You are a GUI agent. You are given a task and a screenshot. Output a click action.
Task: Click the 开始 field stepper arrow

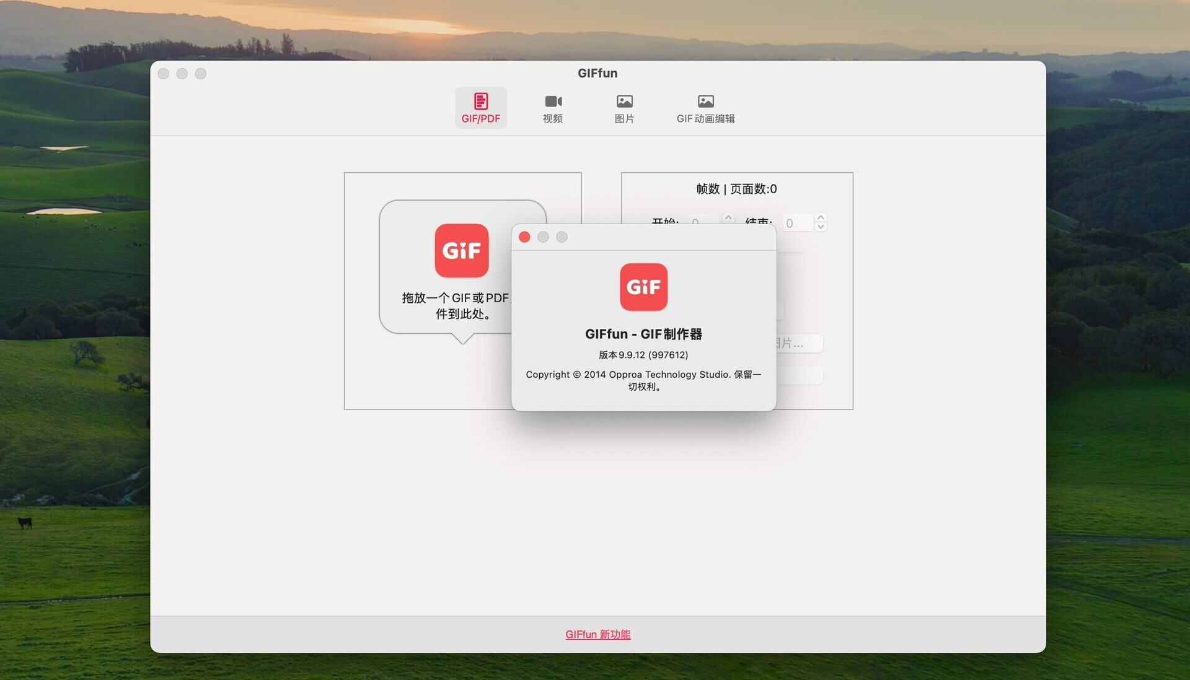(x=728, y=218)
